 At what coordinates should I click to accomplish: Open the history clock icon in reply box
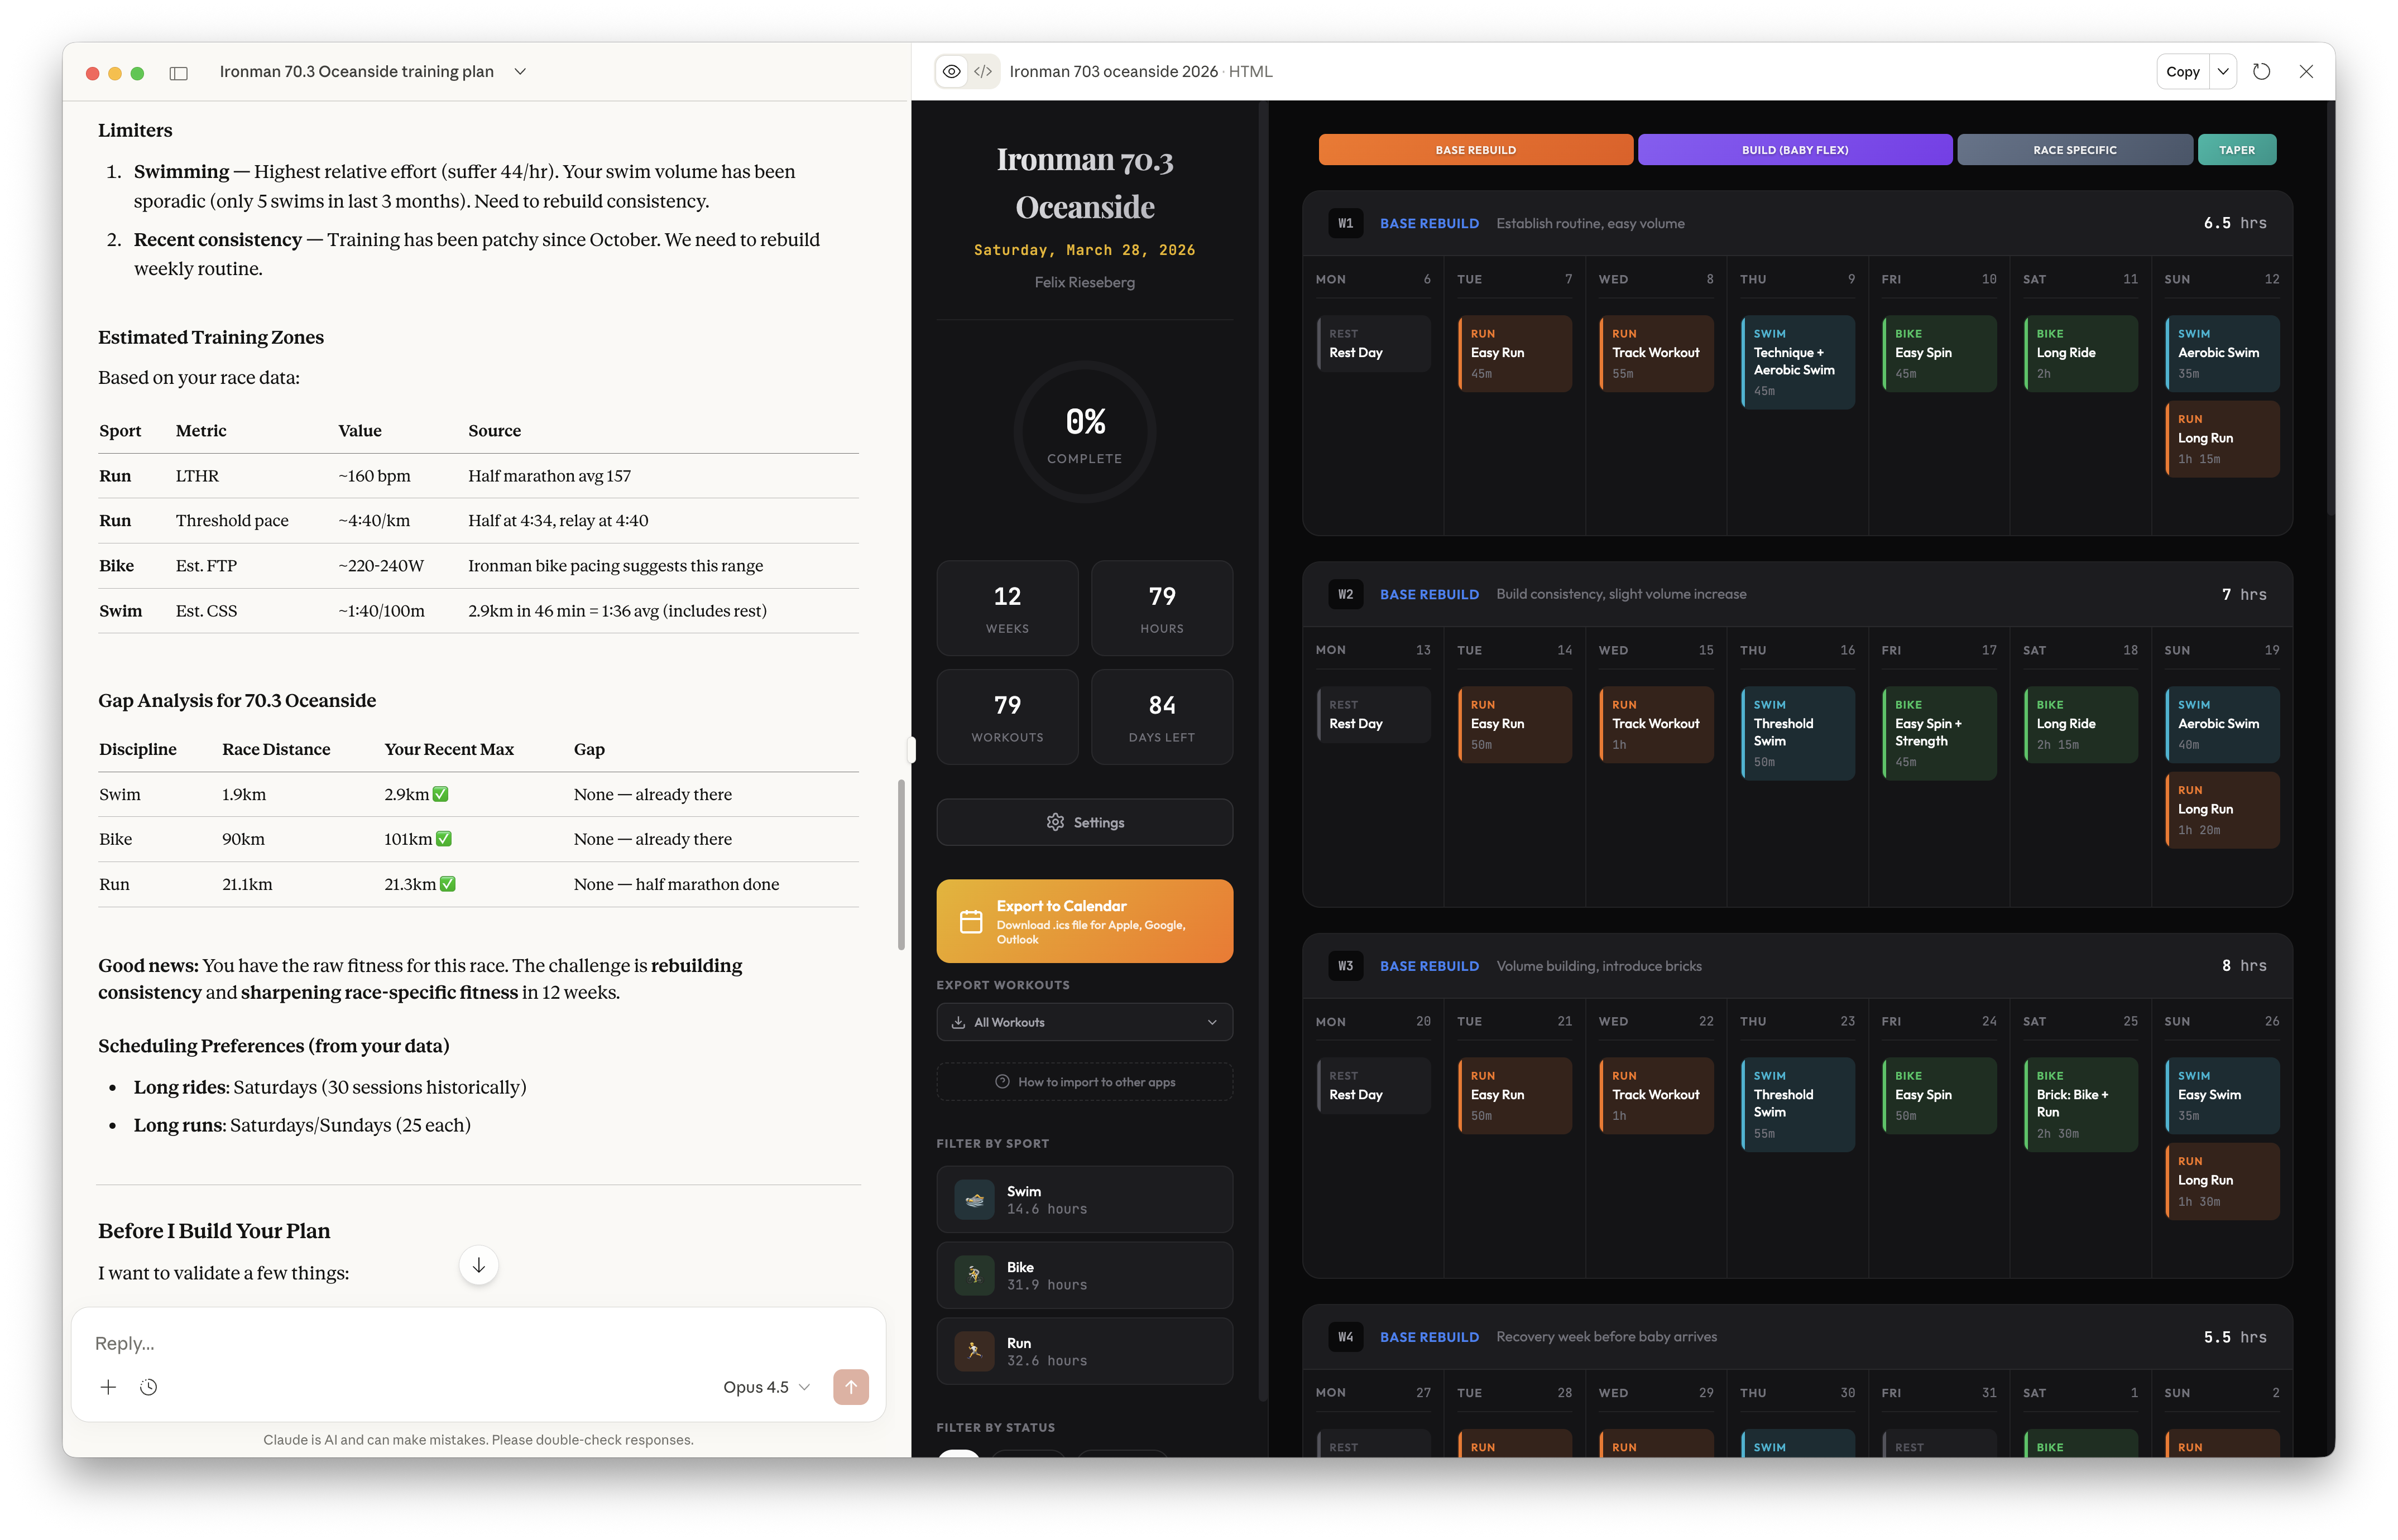[148, 1387]
